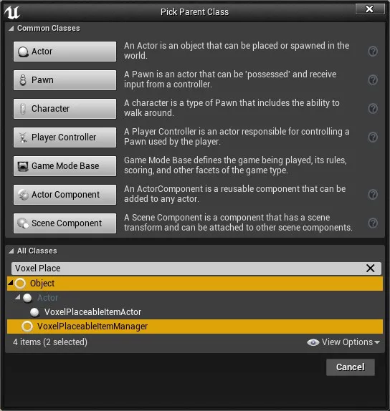Open the View Options dropdown
The image size is (390, 411).
click(343, 342)
